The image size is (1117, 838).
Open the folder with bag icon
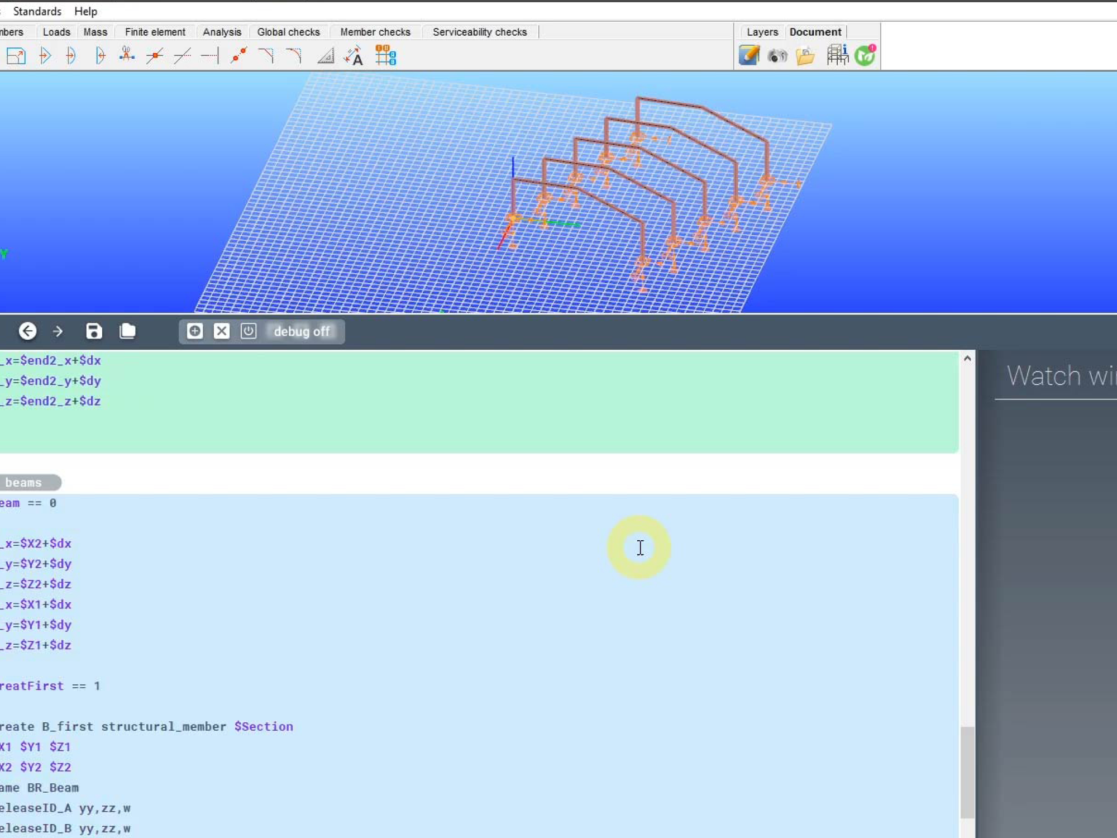coord(805,56)
